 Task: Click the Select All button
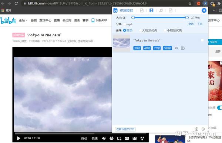(x=191, y=24)
